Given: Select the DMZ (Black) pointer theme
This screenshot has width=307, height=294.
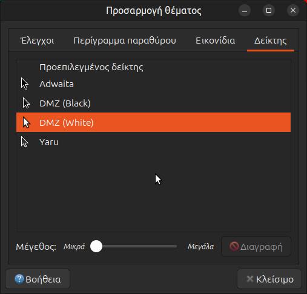Looking at the screenshot, I should (x=153, y=103).
